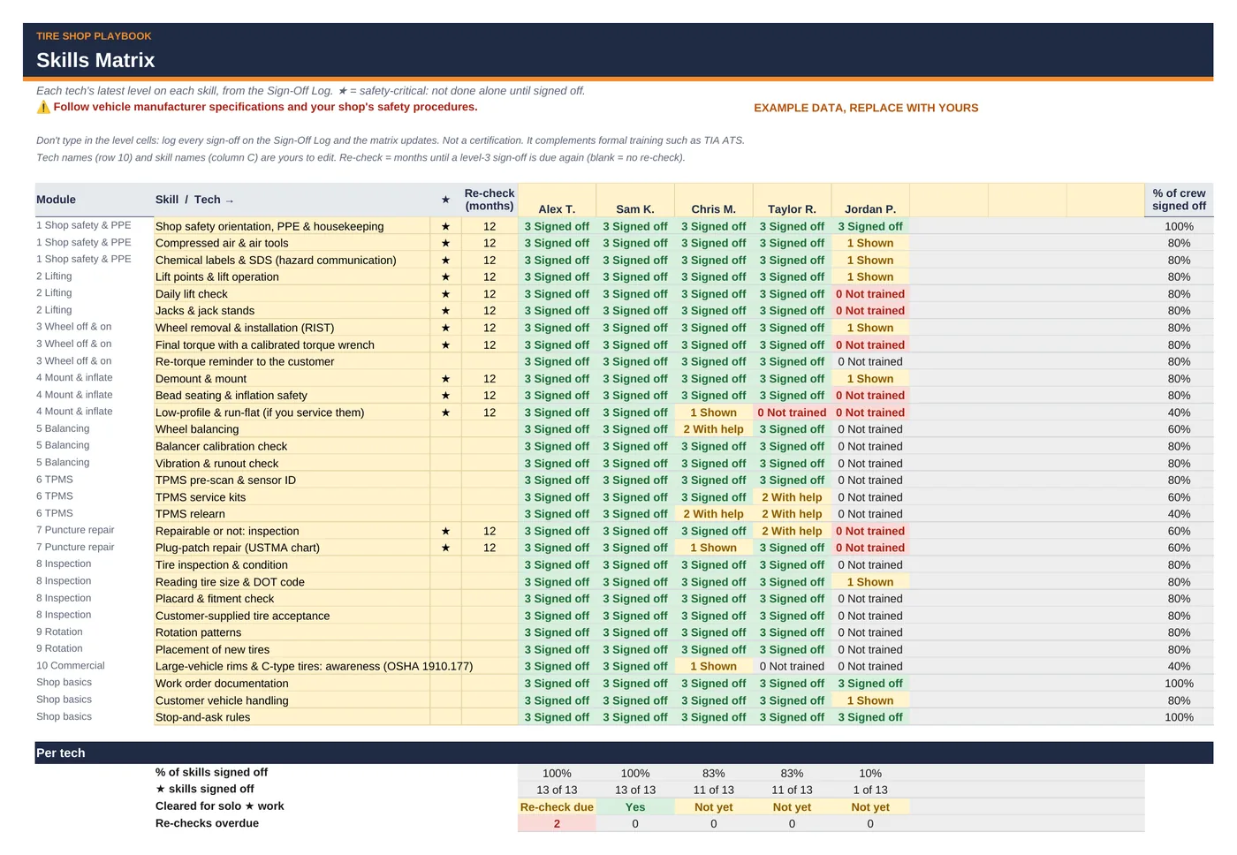
Task: Click the star next to Bead seating & inflation safety
Action: (445, 396)
